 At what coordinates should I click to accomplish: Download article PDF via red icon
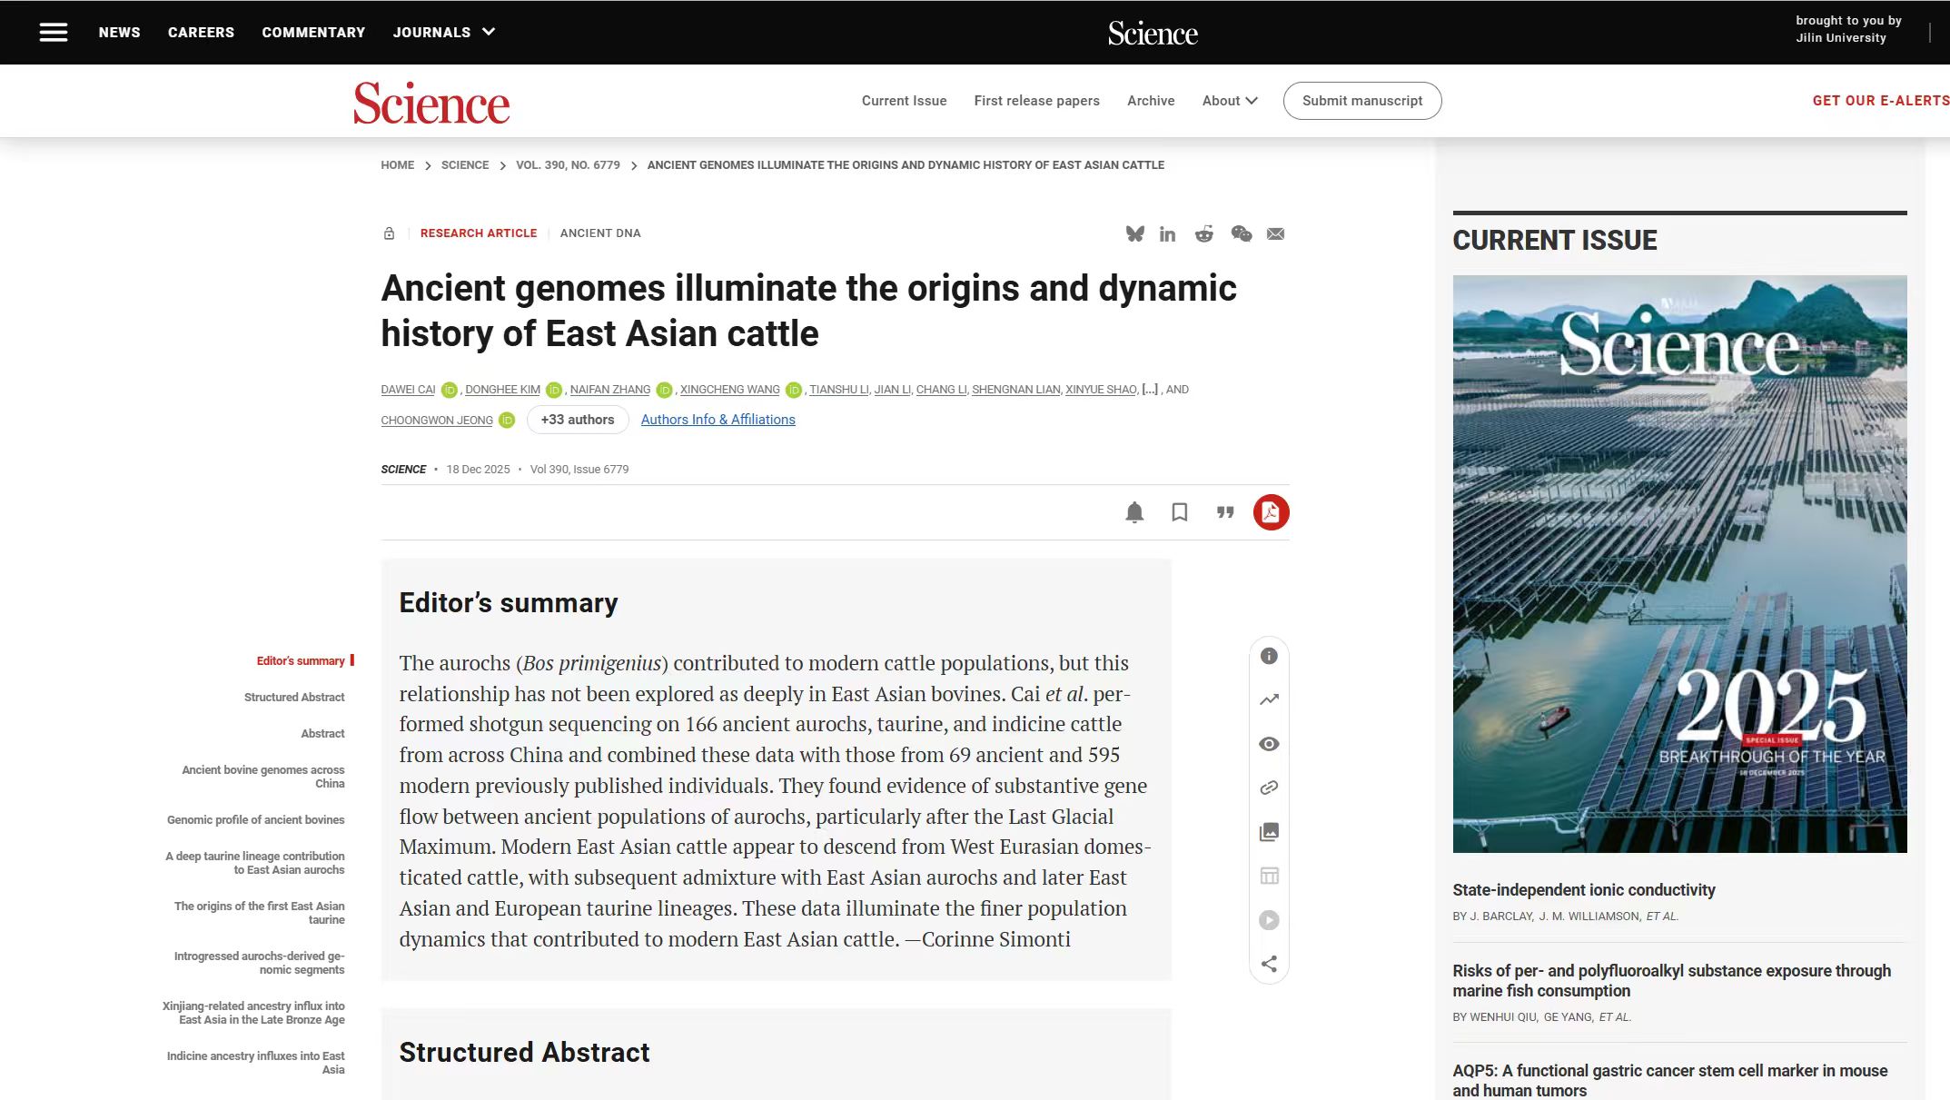1271,512
